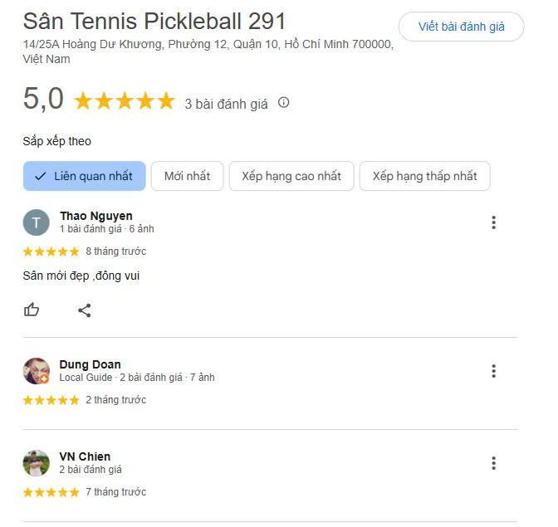Image resolution: width=558 pixels, height=527 pixels.
Task: Choose the "Xếp hạng thấp nhất" sort option
Action: pyautogui.click(x=424, y=176)
